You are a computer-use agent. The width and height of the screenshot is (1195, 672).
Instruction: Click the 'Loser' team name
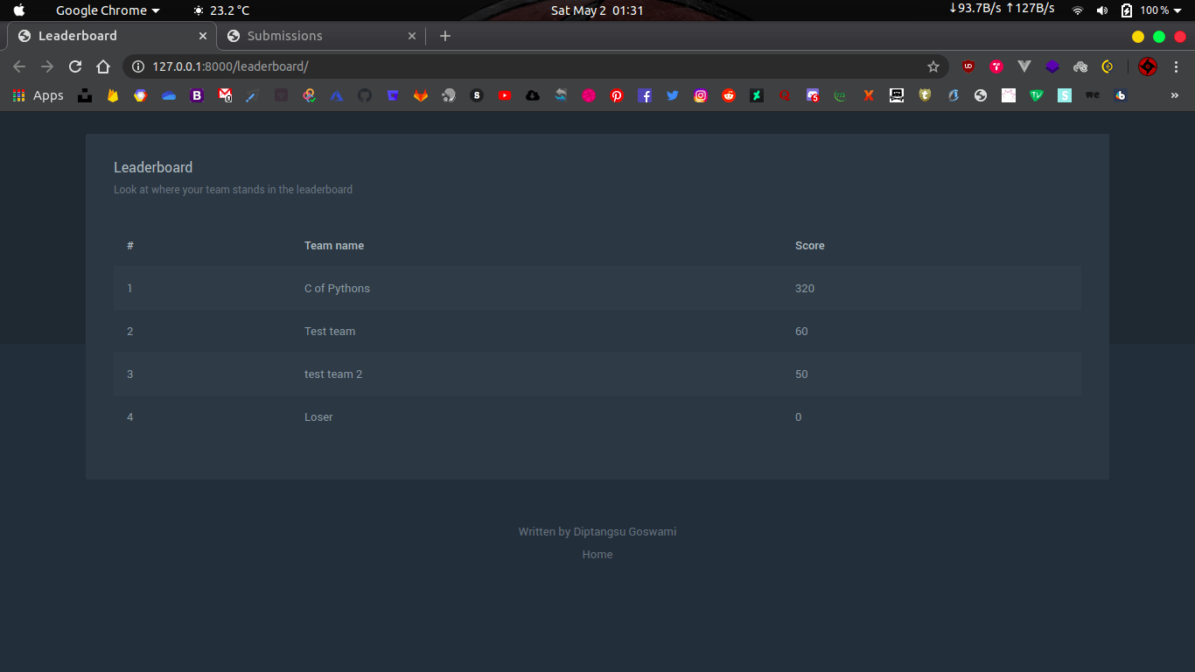318,417
